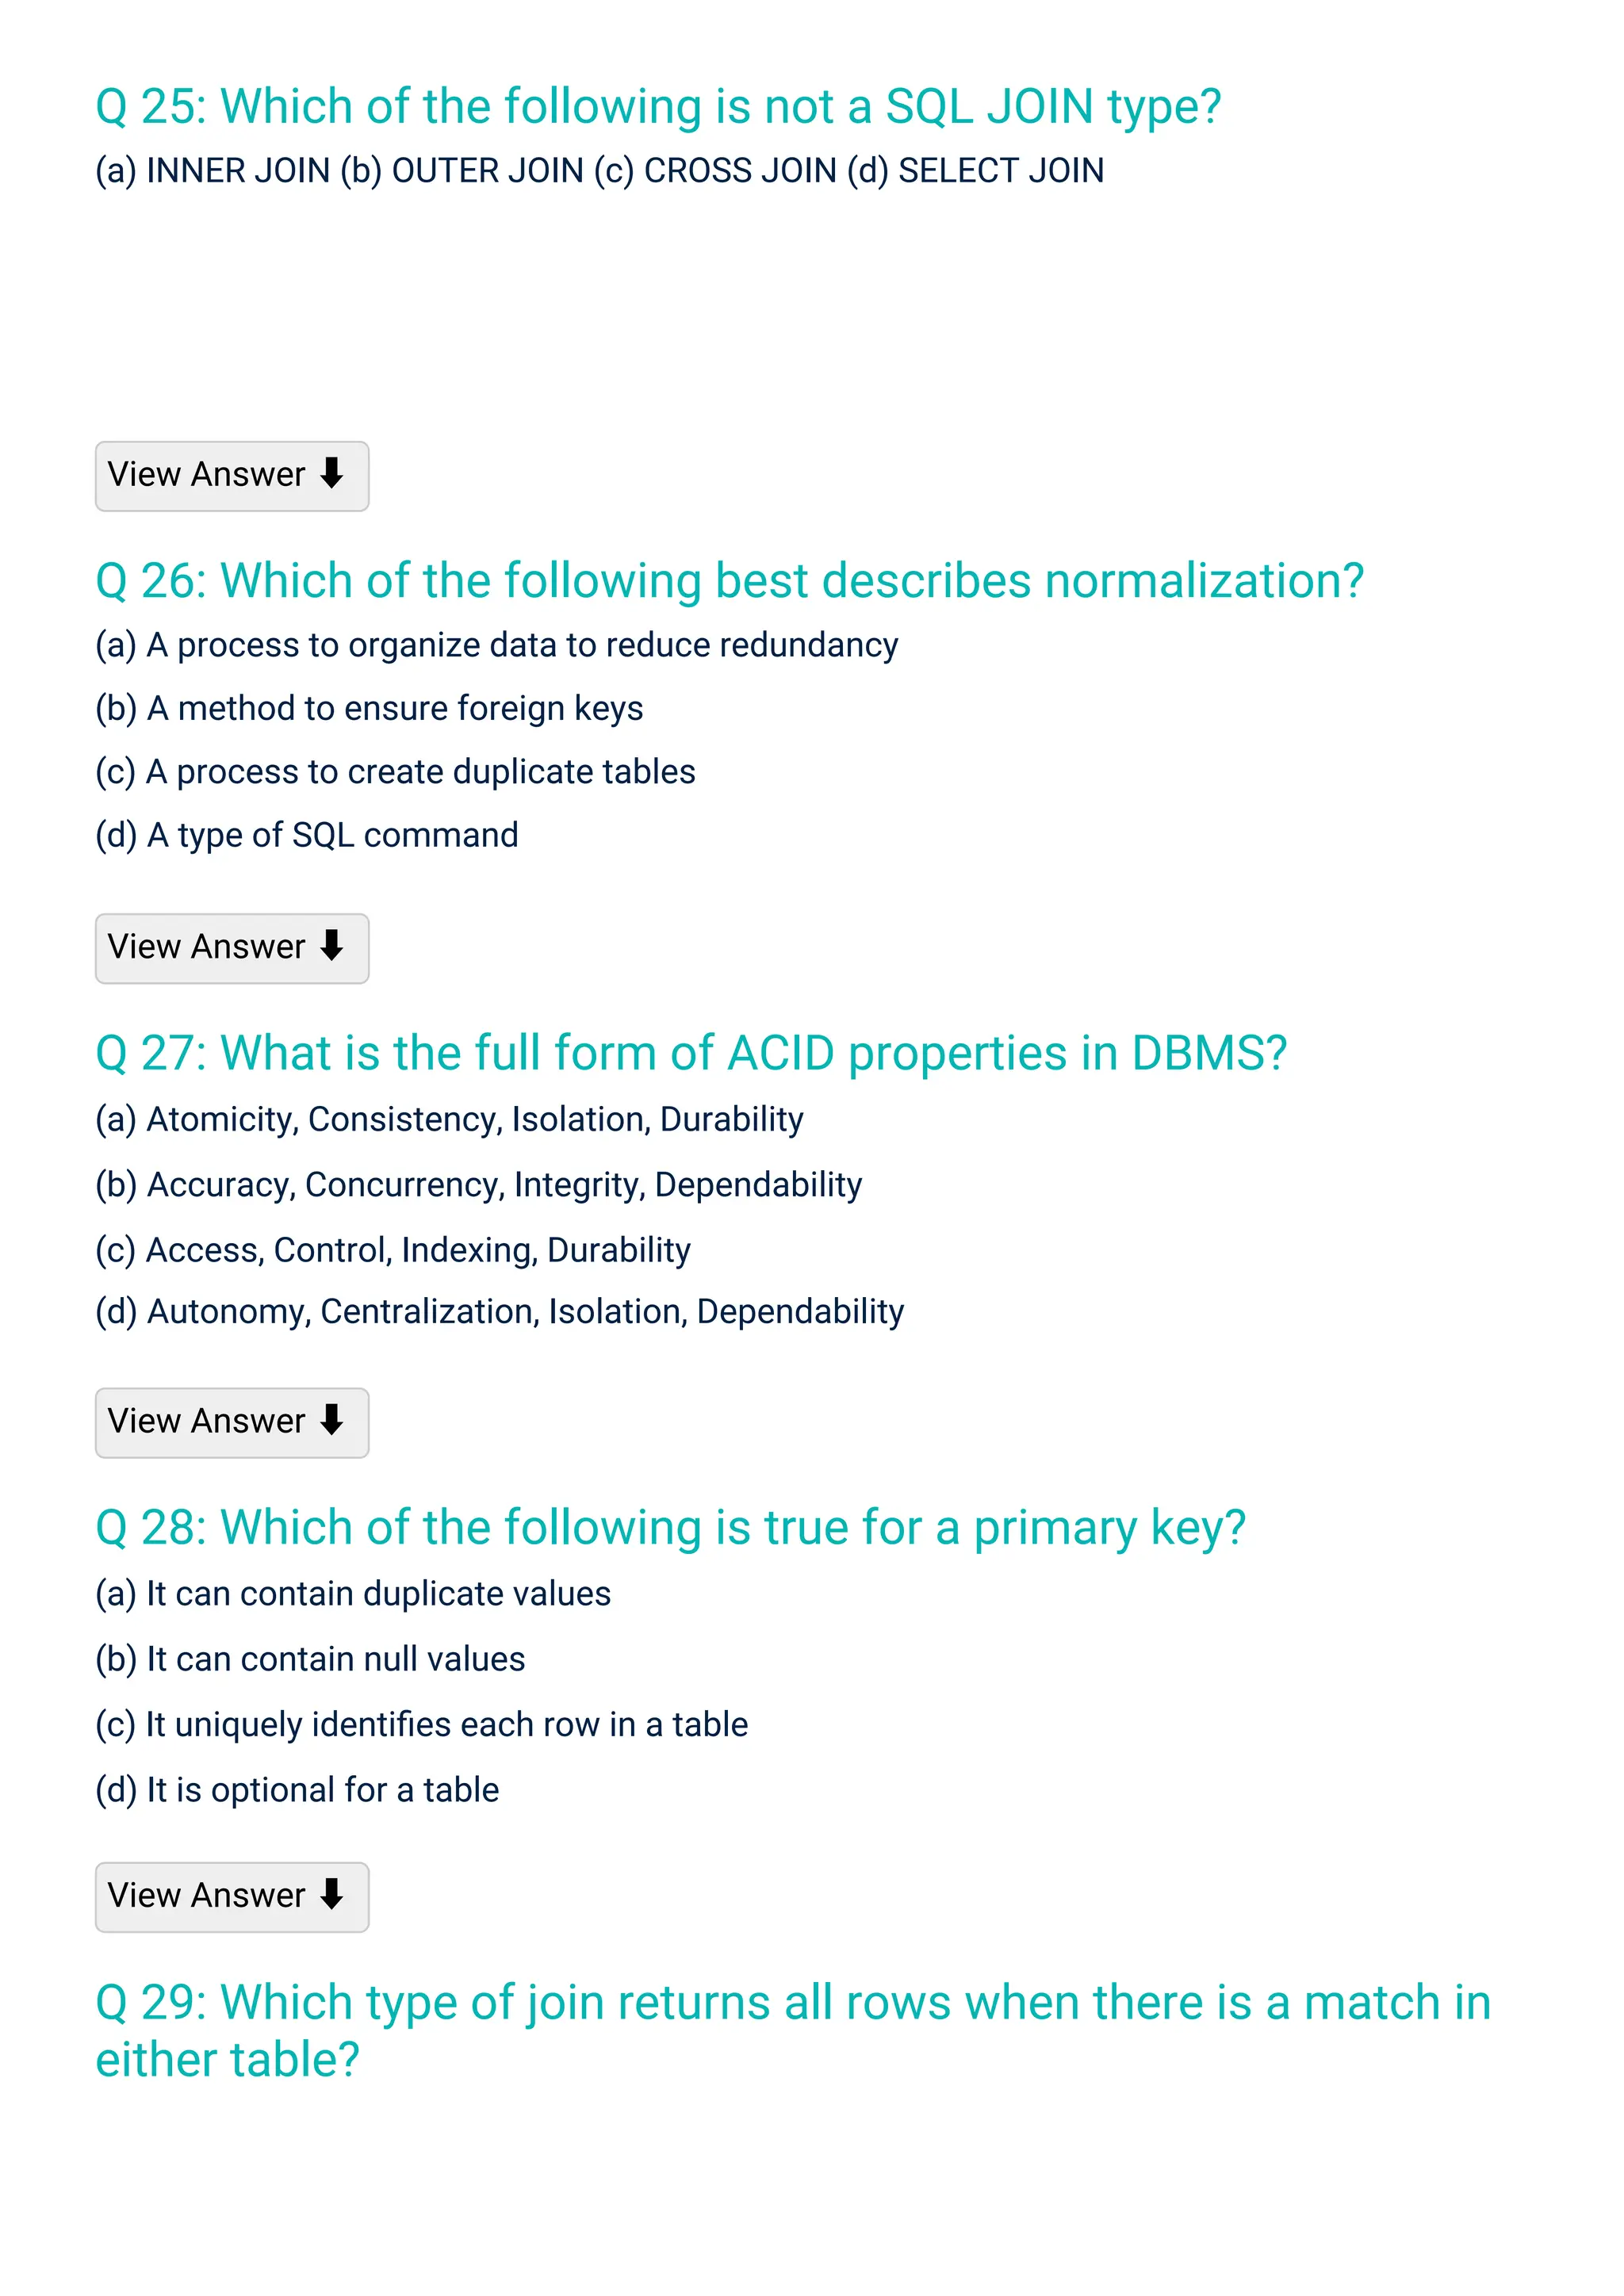
Task: Select option 'A method to ensure foreign keys'
Action: click(369, 708)
